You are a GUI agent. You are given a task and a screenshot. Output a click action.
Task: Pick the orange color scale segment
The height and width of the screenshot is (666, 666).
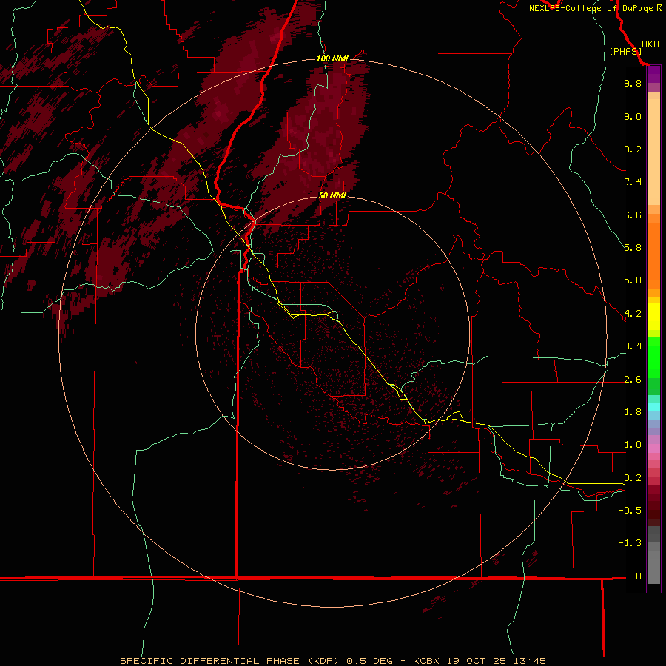tap(653, 255)
